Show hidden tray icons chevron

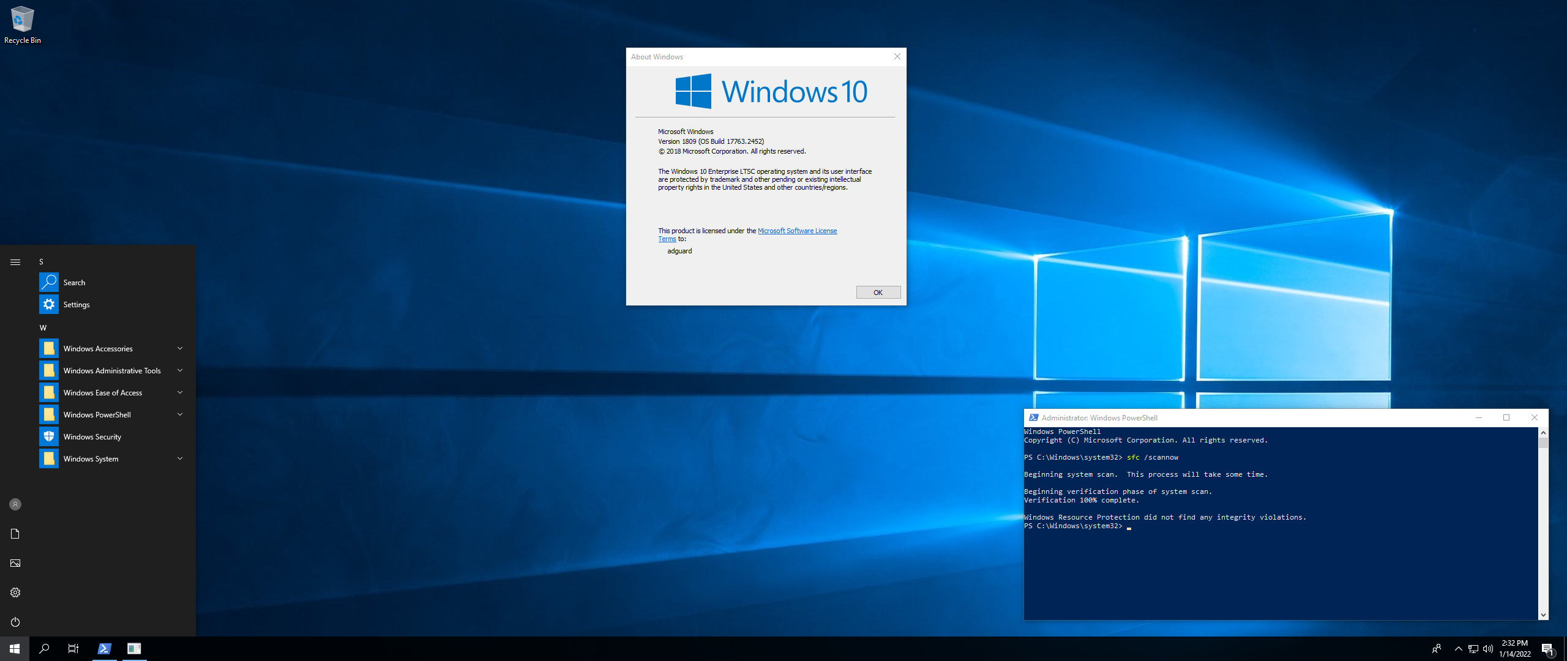(x=1458, y=649)
